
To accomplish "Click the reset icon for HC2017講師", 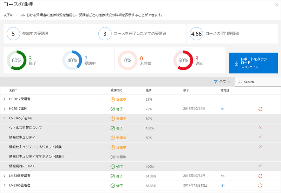I will (260, 109).
